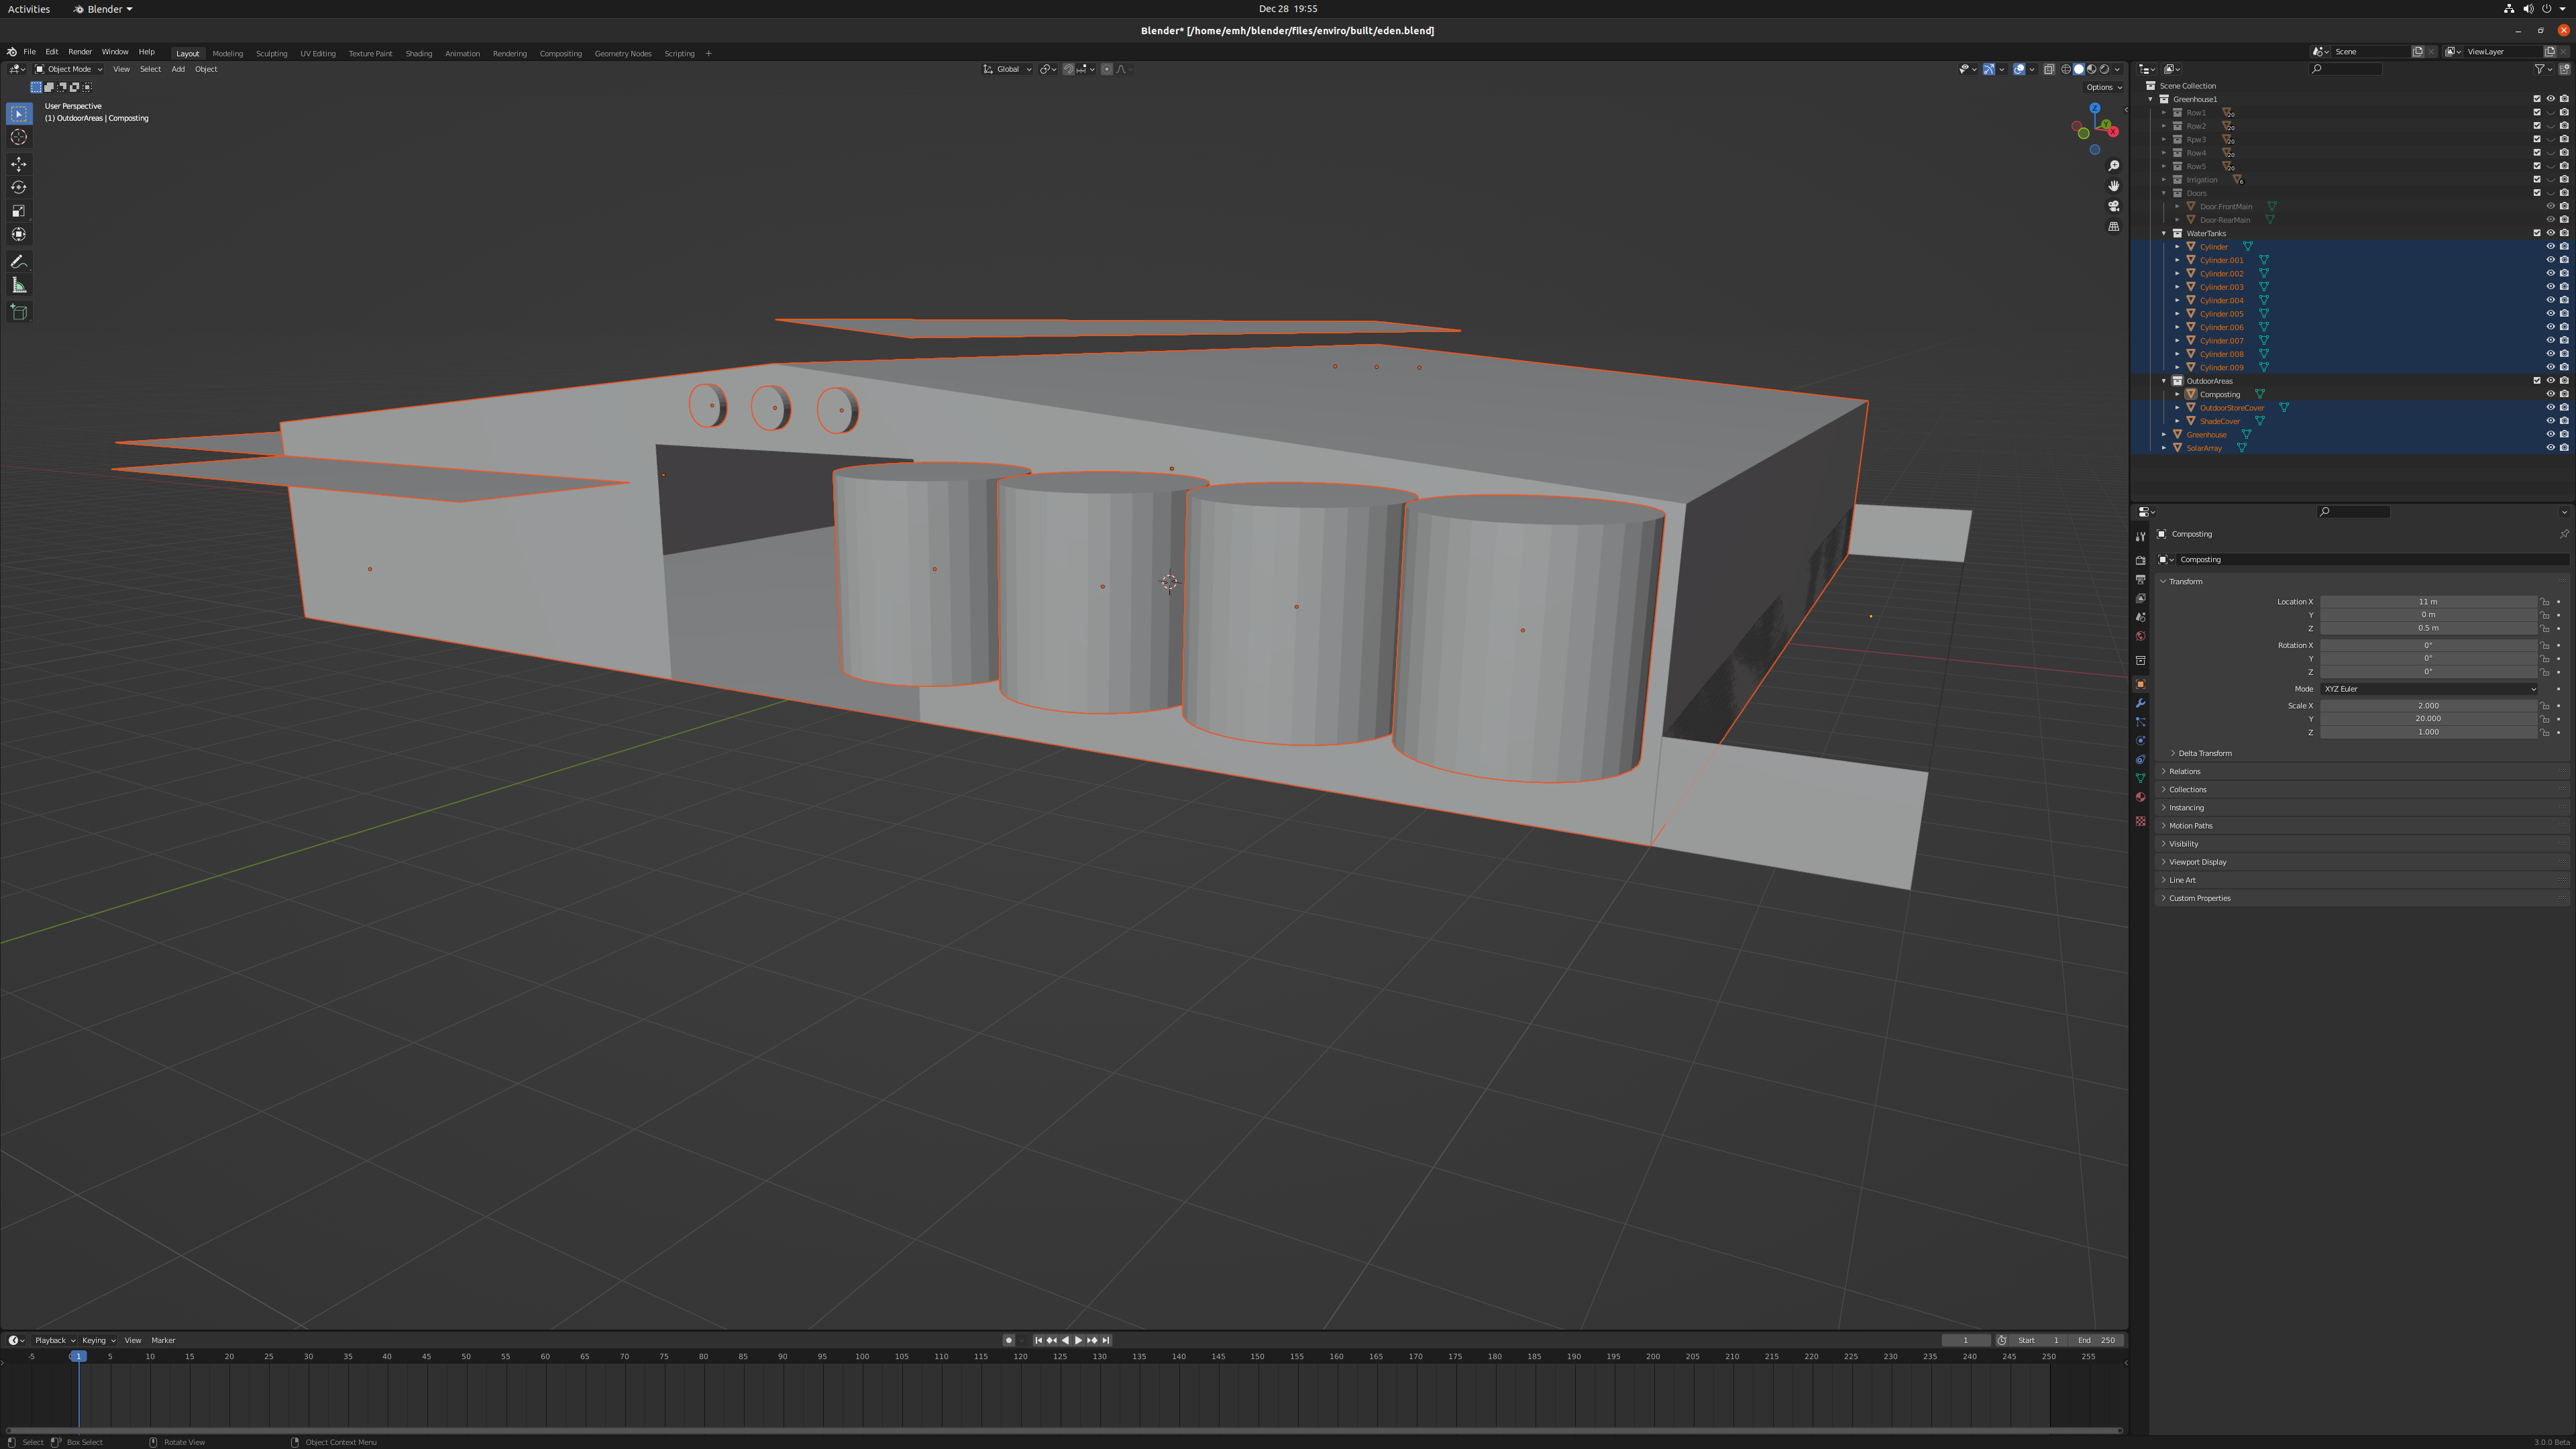Expand the Row1 collection in outliner
This screenshot has height=1449, width=2576.
click(x=2164, y=113)
